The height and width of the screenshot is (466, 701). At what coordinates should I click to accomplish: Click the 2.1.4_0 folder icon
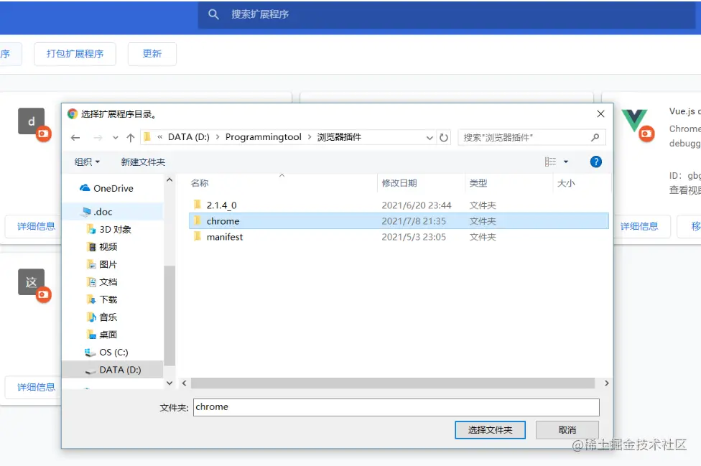(x=197, y=205)
